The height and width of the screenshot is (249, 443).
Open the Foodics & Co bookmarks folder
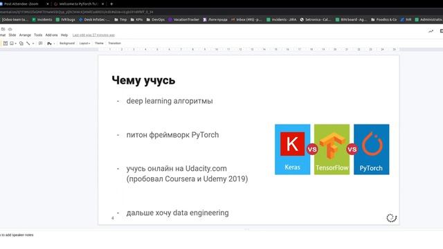(384, 19)
